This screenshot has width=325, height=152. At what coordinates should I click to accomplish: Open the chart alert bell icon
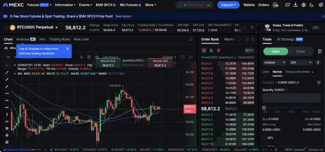tap(191, 39)
